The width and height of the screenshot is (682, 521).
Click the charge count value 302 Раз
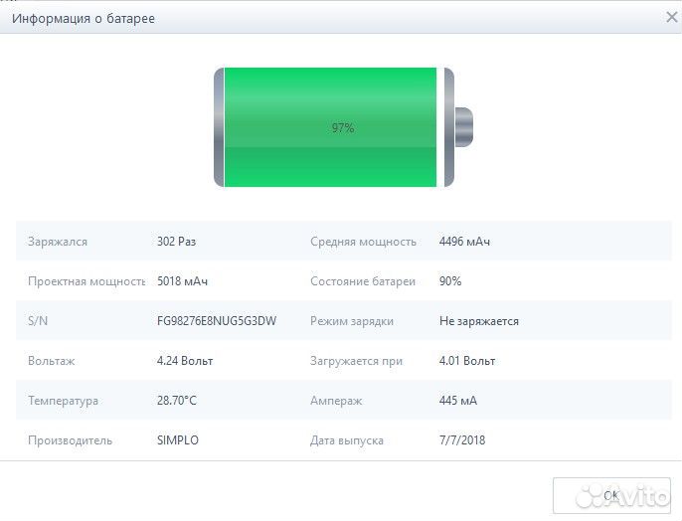[x=177, y=242]
